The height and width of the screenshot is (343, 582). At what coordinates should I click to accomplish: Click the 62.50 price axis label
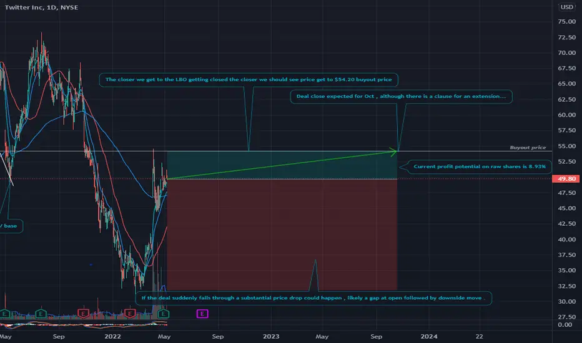(x=567, y=99)
